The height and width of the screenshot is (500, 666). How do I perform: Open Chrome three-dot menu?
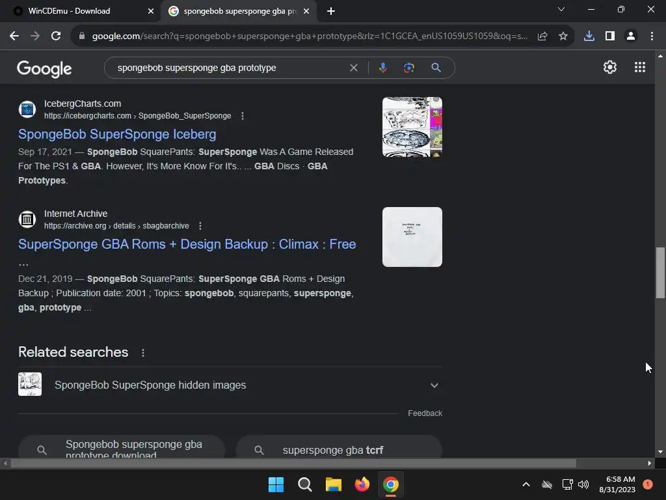tap(652, 36)
